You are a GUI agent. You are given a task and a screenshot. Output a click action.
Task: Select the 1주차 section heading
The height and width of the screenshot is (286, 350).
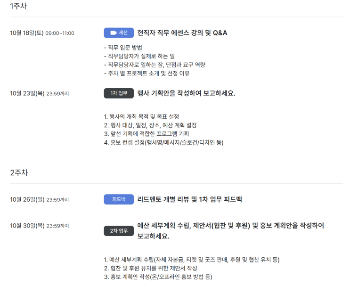(19, 6)
